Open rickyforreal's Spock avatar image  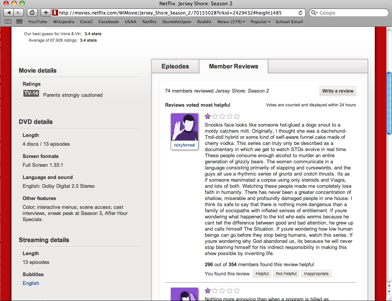tap(185, 127)
